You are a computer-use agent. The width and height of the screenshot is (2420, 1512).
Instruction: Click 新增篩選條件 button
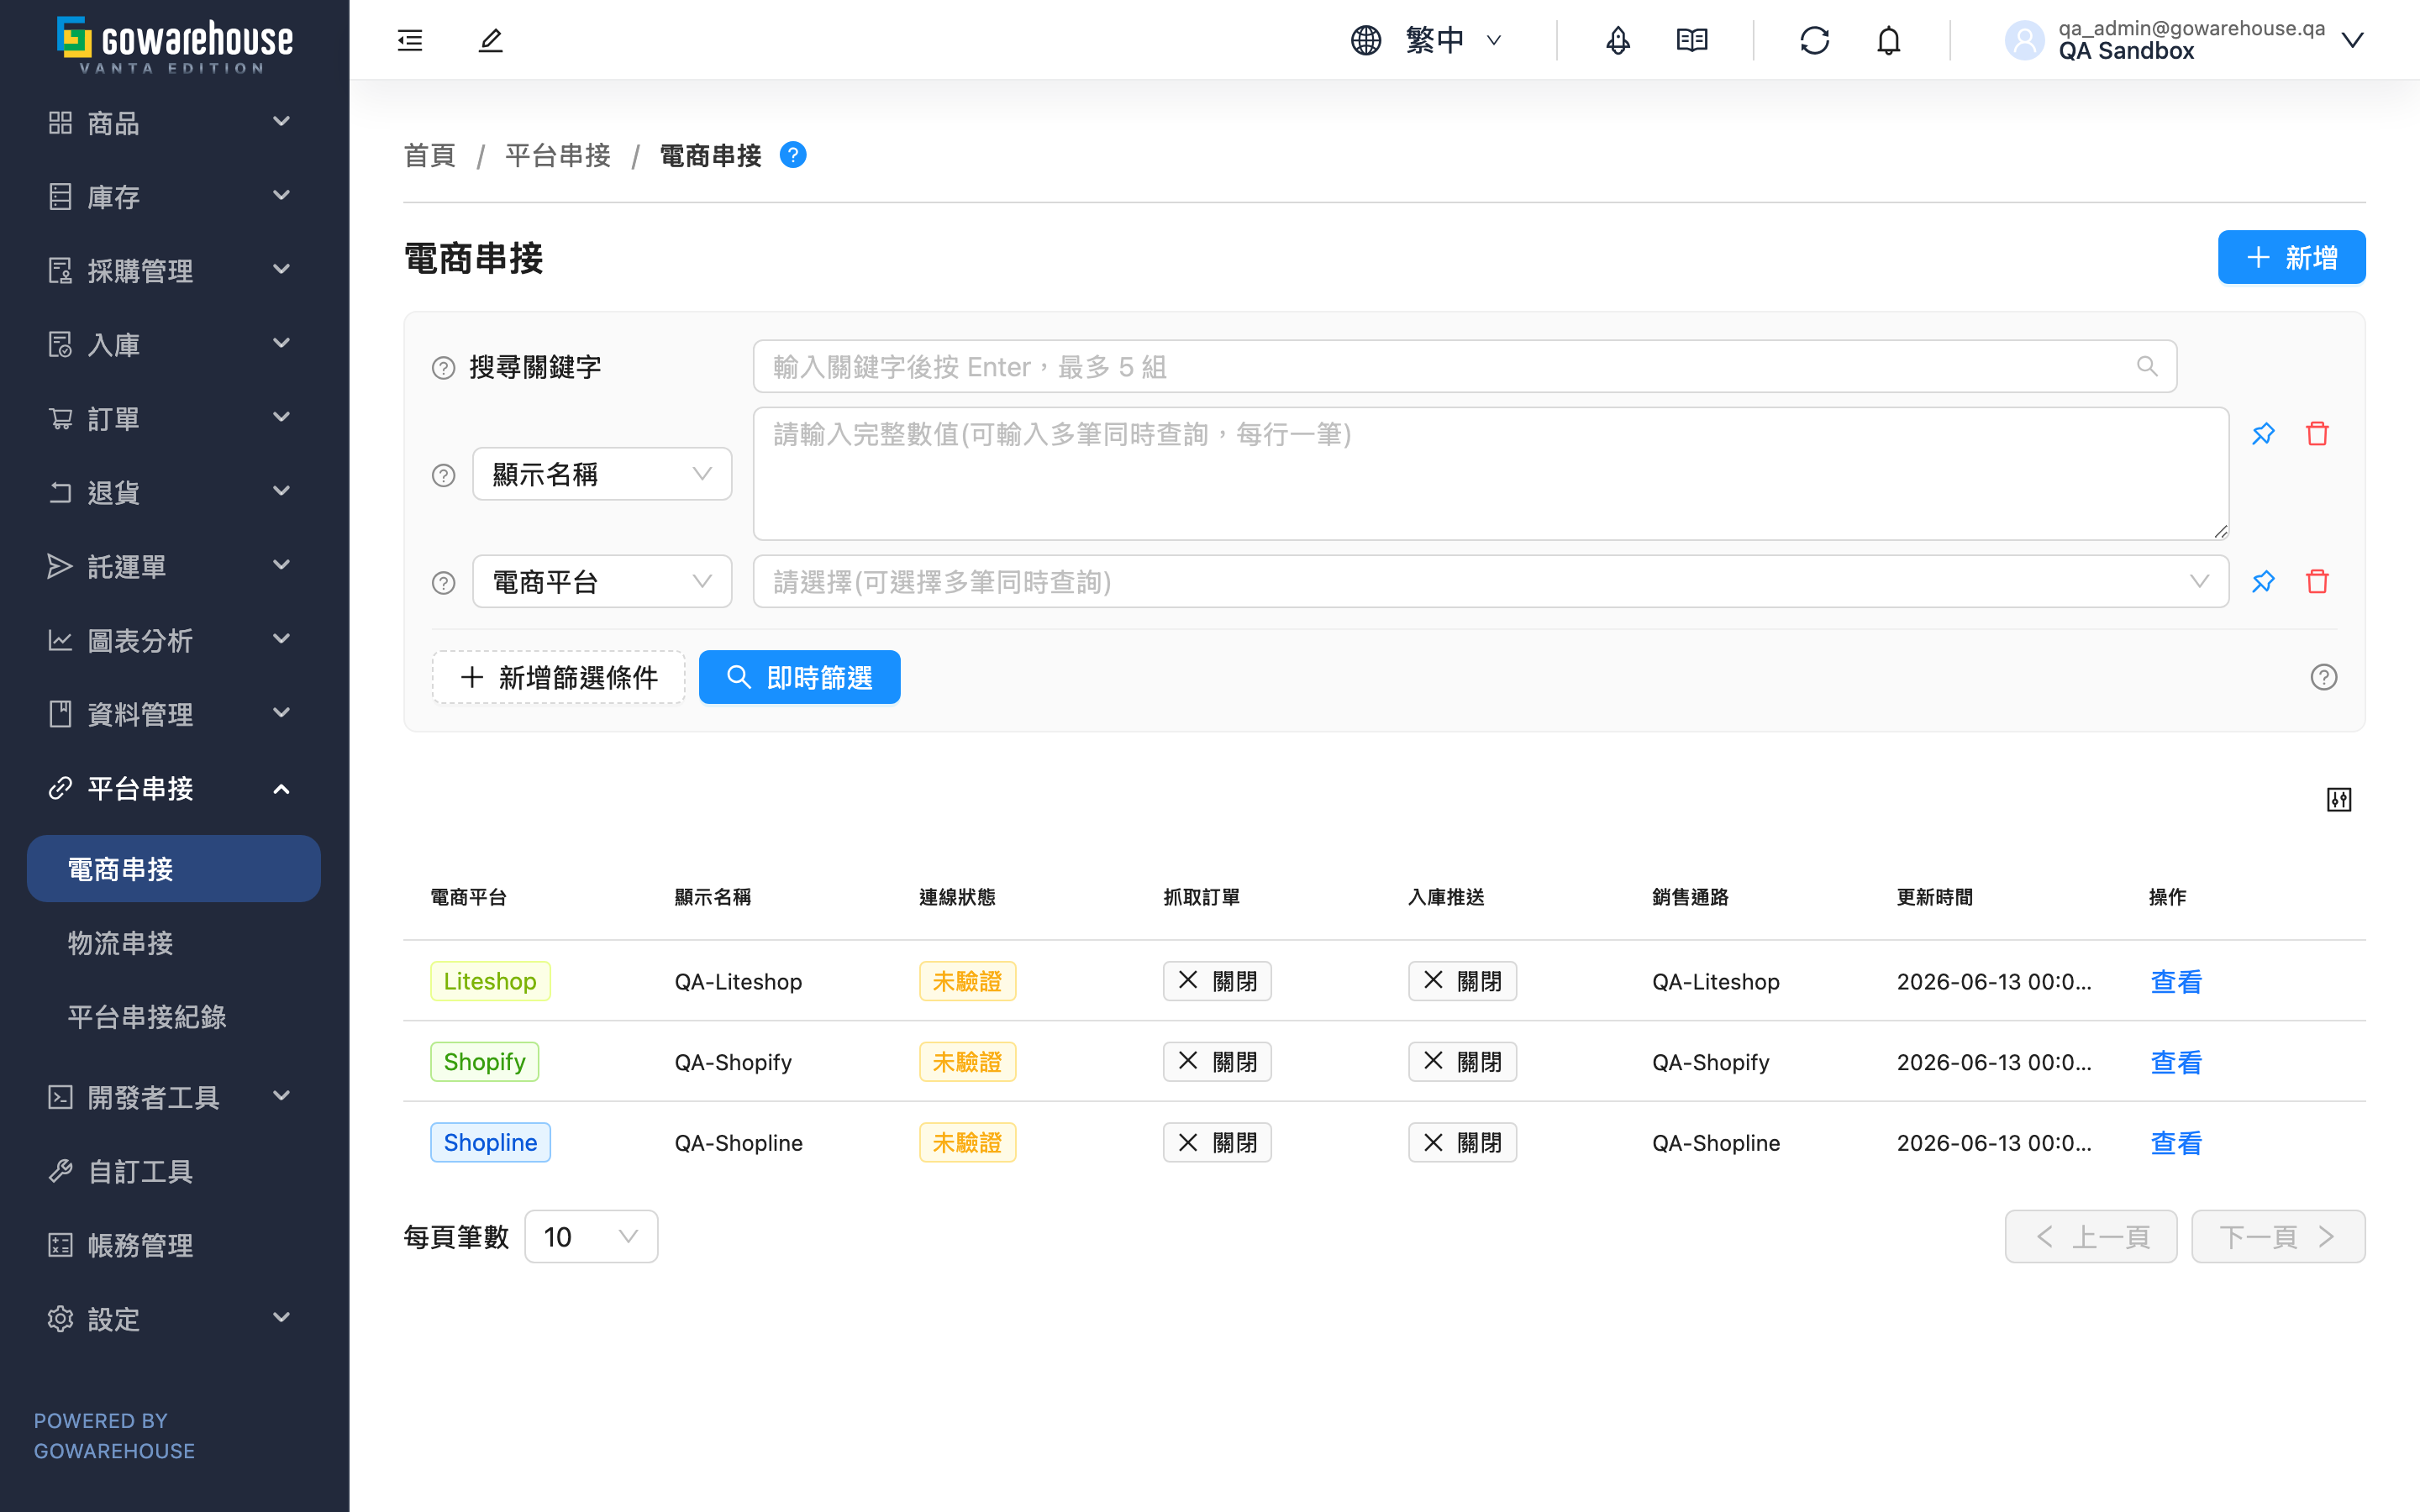point(558,677)
